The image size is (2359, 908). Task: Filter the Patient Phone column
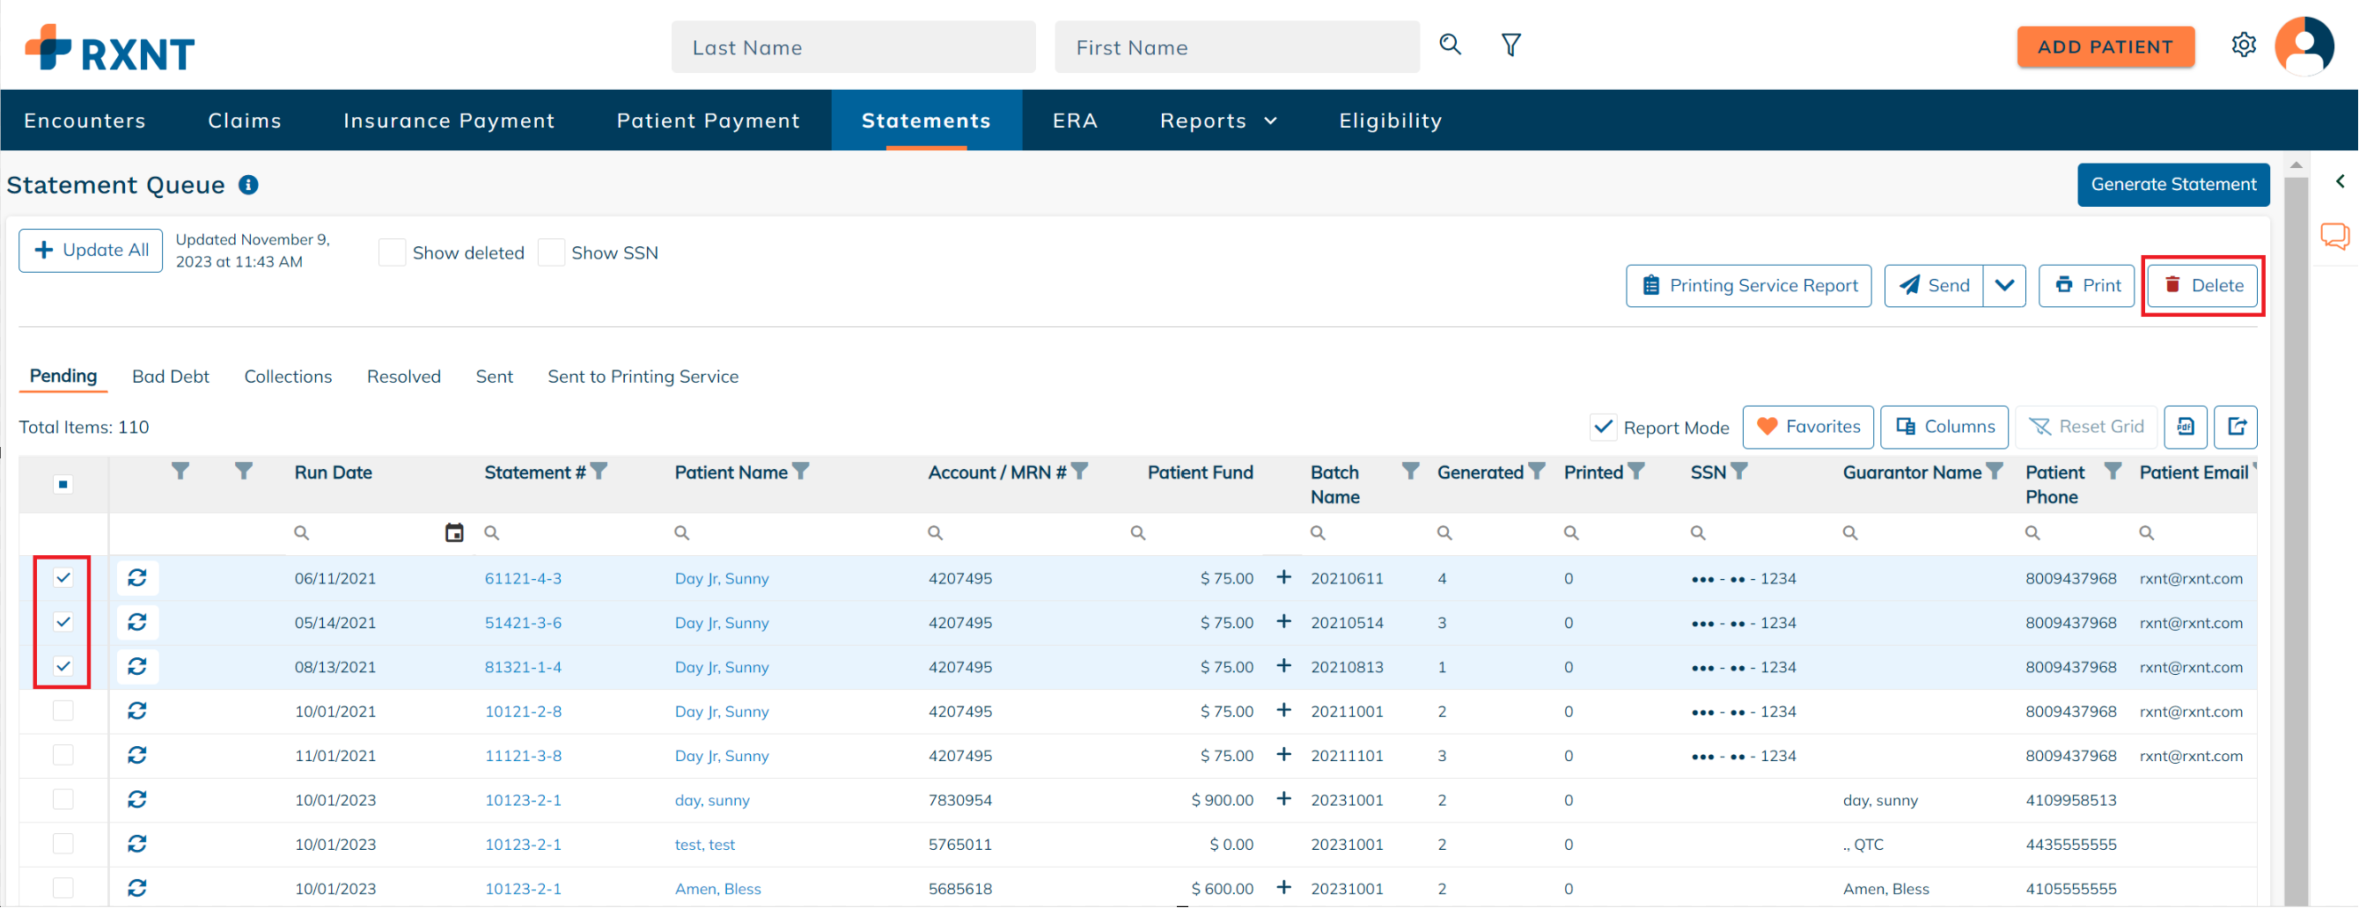click(2113, 472)
